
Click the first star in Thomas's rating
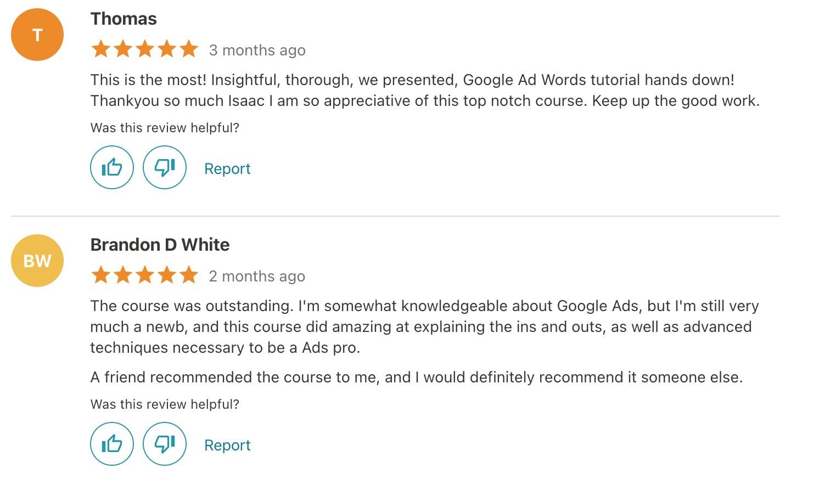coord(101,49)
